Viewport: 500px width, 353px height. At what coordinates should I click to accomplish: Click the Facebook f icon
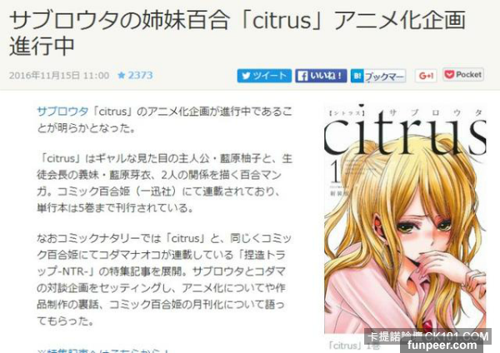click(x=302, y=76)
